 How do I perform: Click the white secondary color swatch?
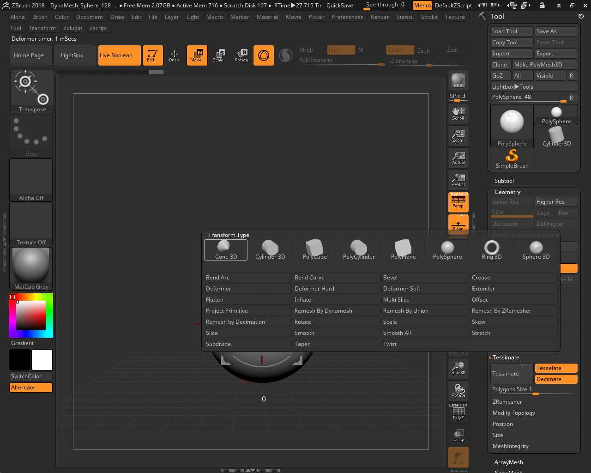pyautogui.click(x=42, y=360)
